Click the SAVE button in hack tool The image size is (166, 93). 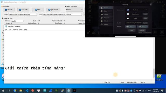[x=38, y=10]
